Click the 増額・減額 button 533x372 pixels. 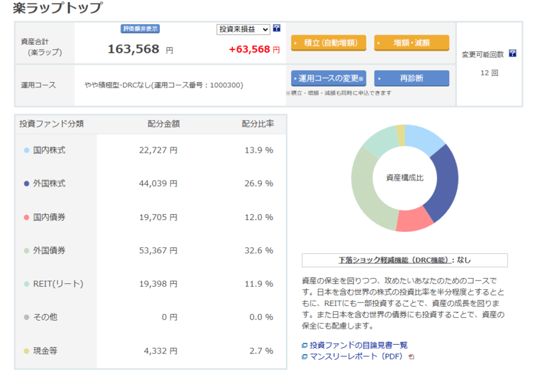tap(411, 43)
